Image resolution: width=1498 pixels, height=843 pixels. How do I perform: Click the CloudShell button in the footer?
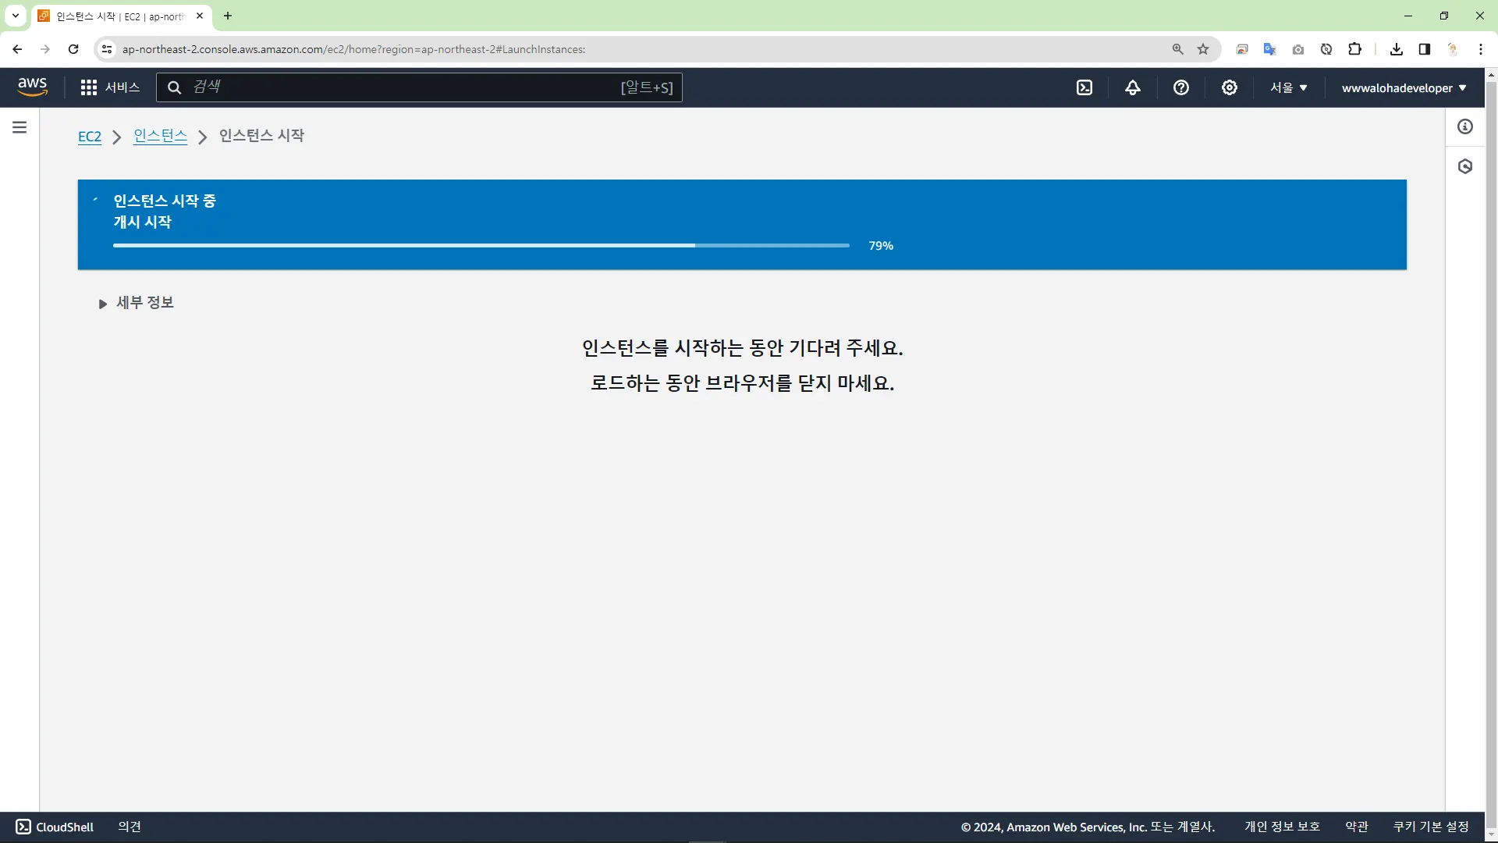tap(55, 827)
